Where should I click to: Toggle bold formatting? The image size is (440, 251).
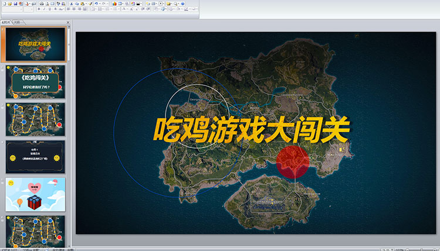coord(39,9)
